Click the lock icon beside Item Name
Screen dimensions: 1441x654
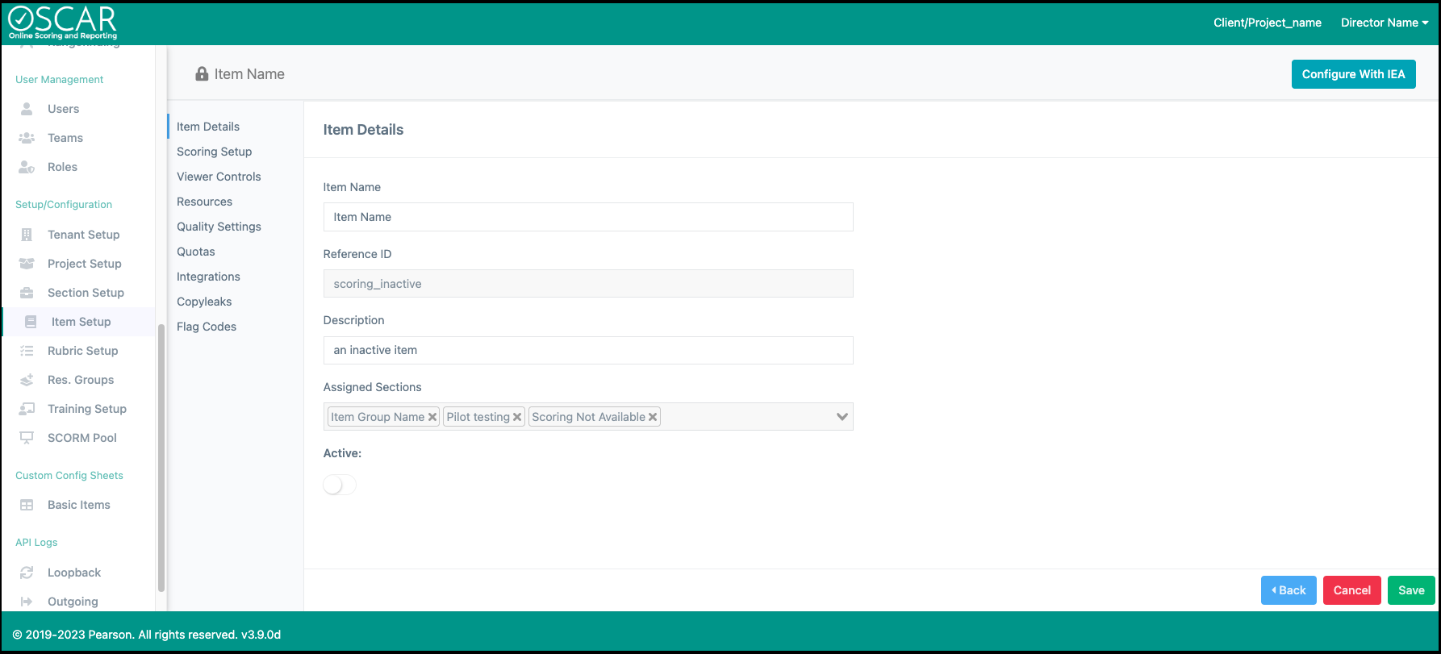click(x=202, y=74)
